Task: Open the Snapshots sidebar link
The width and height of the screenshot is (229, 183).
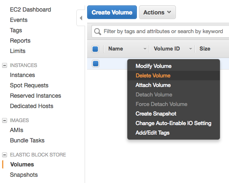Action: click(x=24, y=175)
